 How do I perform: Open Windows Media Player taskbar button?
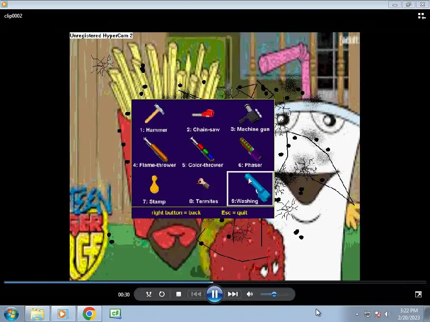(63, 314)
